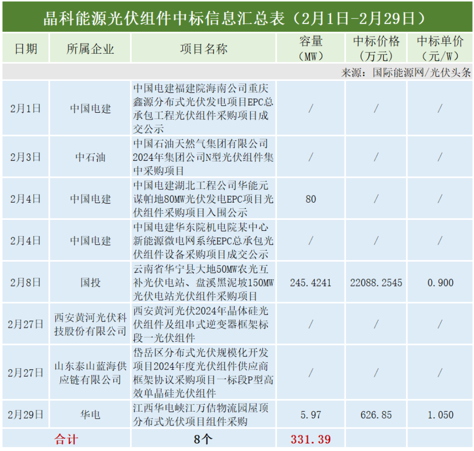Click the bid price slash in the 华能元谋帕地 row

(376, 198)
